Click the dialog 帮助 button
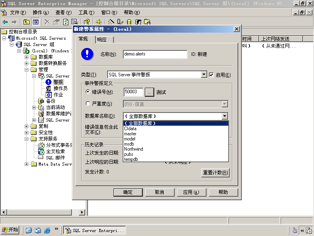Image resolution: width=314 pixels, height=236 pixels. click(223, 192)
